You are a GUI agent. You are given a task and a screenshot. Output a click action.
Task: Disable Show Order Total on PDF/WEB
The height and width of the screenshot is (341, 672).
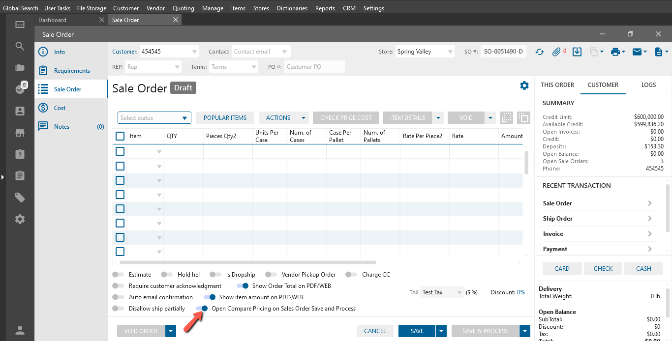click(243, 286)
